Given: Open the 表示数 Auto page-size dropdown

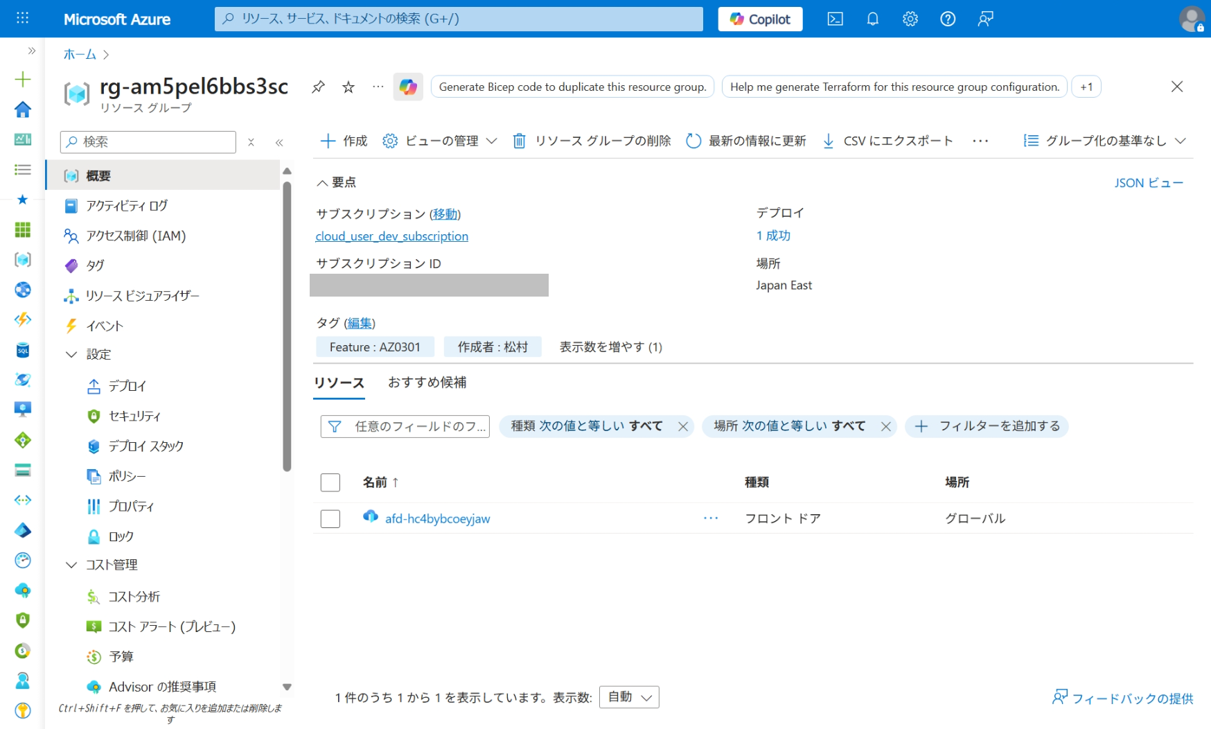Looking at the screenshot, I should 628,697.
